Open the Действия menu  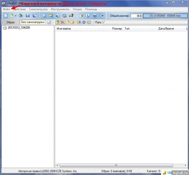pyautogui.click(x=19, y=9)
